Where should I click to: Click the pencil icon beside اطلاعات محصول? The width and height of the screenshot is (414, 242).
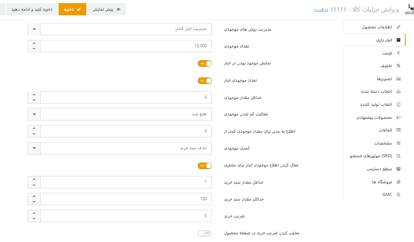click(398, 27)
